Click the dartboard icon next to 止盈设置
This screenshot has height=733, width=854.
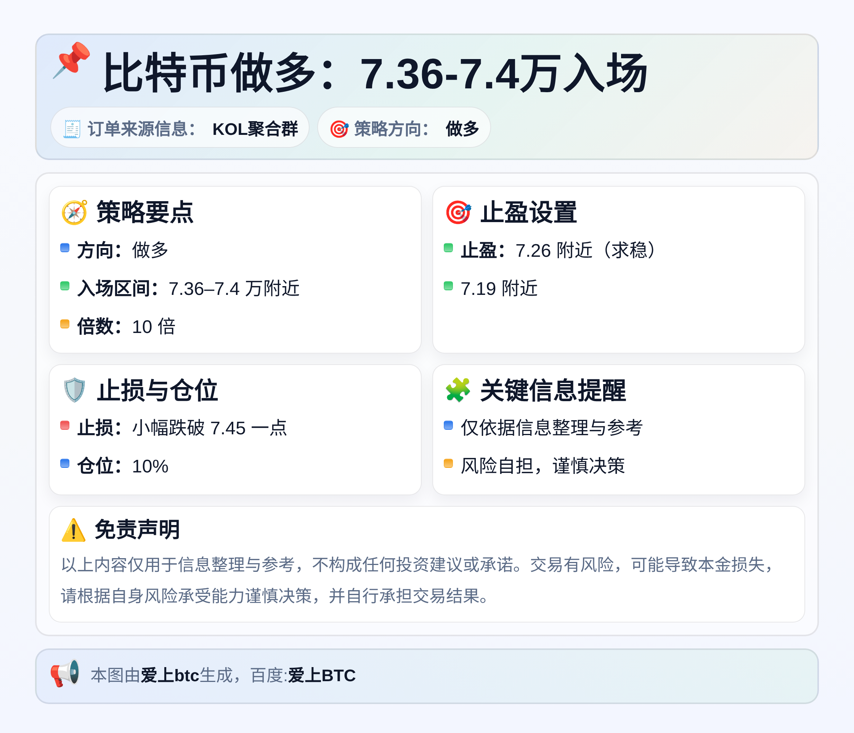[x=458, y=213]
